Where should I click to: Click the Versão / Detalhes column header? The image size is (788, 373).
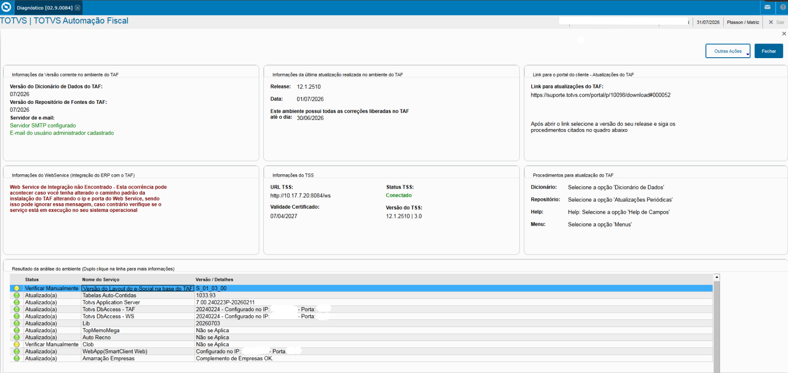coord(214,280)
